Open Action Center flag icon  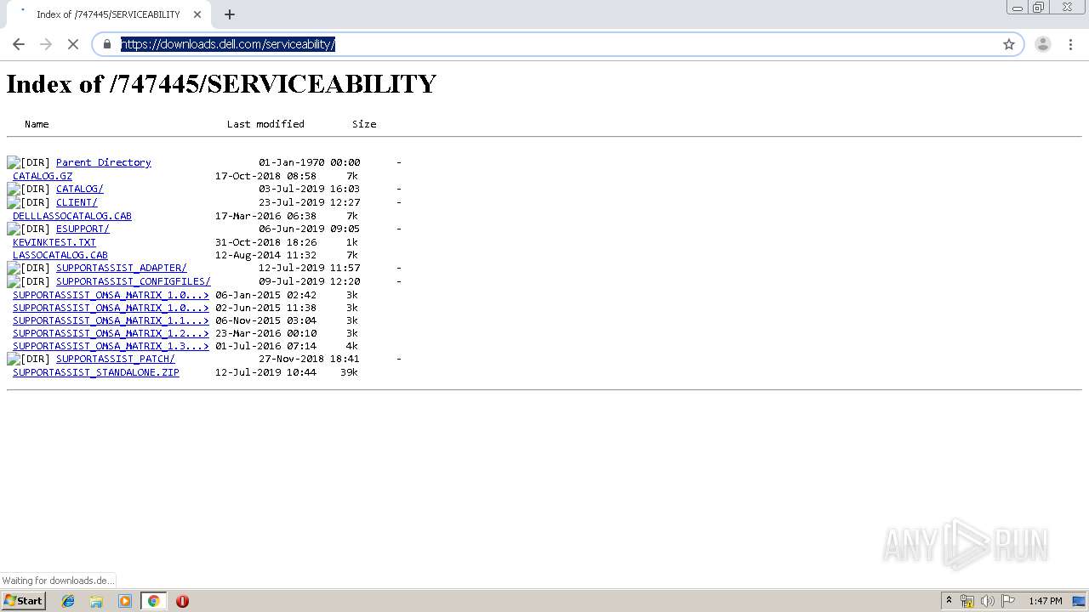click(1008, 601)
